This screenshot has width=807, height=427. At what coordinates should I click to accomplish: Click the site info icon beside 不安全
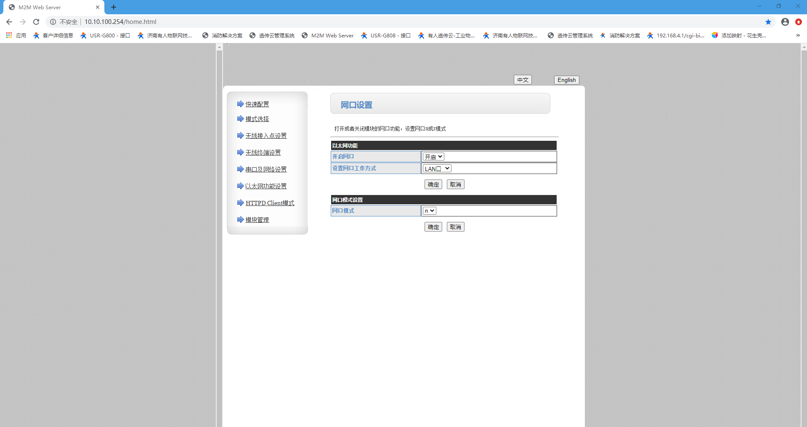(53, 22)
